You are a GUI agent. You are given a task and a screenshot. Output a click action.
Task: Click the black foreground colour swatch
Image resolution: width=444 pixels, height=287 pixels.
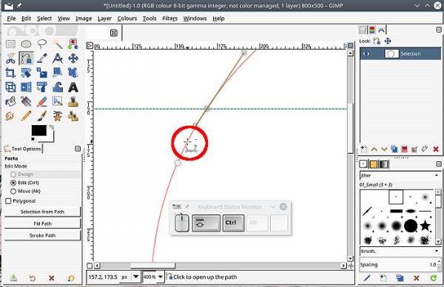click(38, 130)
